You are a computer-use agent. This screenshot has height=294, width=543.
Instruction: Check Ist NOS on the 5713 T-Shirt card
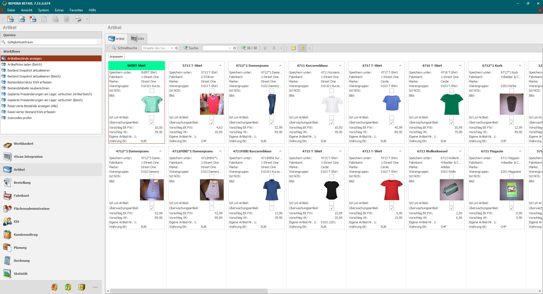coord(212,91)
